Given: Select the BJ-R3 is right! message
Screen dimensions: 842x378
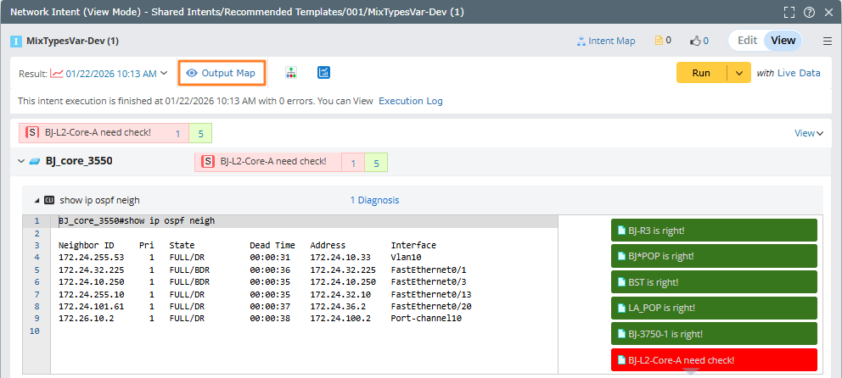Looking at the screenshot, I should 714,231.
